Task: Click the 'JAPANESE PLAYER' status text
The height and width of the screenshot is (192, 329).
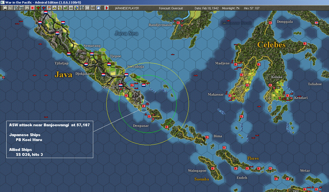Action: (127, 8)
